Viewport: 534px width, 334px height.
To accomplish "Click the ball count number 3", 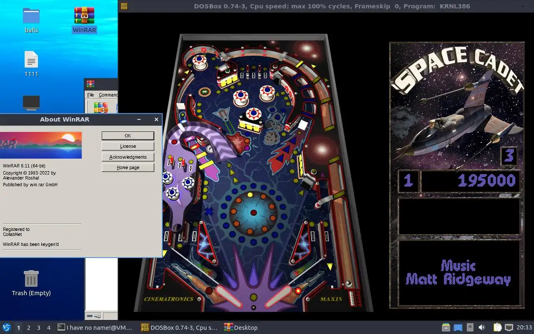I will (509, 156).
